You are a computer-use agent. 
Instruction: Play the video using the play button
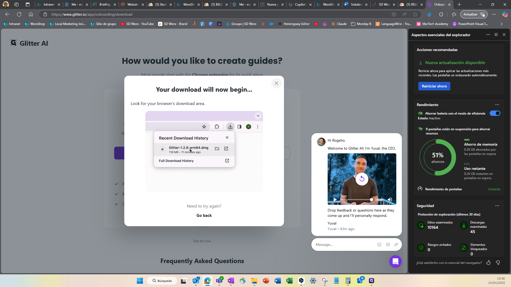tap(335, 200)
